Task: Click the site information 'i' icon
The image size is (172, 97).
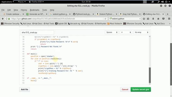Action: click(x=6, y=19)
